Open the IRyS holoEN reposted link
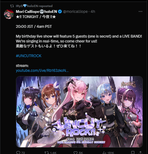148x154 pixels. click(34, 6)
